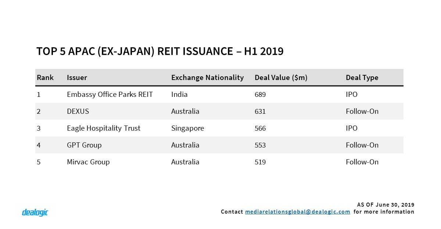Screen dimensions: 441x229
Task: Click the India exchange nationality cell
Action: (179, 95)
